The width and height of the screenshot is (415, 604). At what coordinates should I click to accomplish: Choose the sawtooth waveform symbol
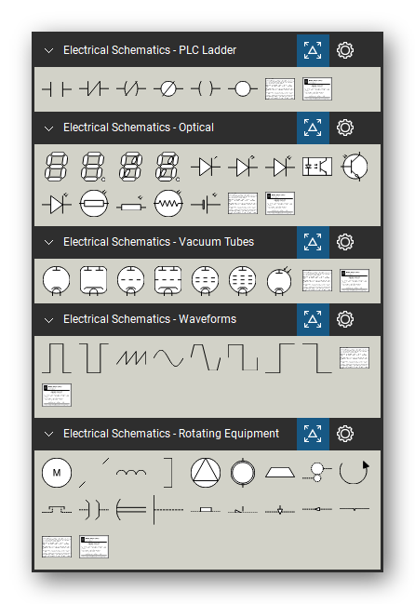(131, 358)
